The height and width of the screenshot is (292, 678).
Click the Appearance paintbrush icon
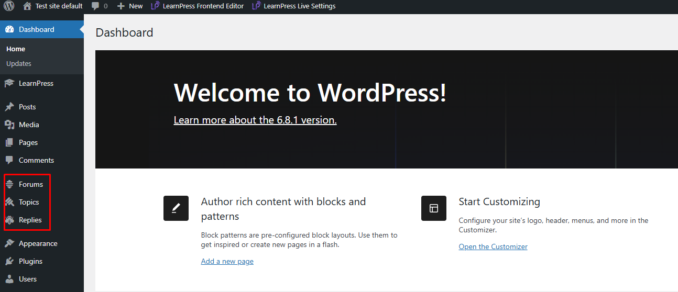tap(9, 243)
